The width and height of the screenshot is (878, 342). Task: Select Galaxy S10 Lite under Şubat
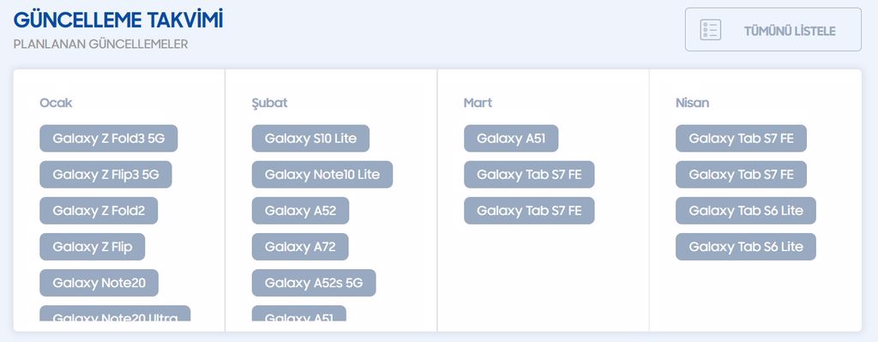click(x=310, y=138)
